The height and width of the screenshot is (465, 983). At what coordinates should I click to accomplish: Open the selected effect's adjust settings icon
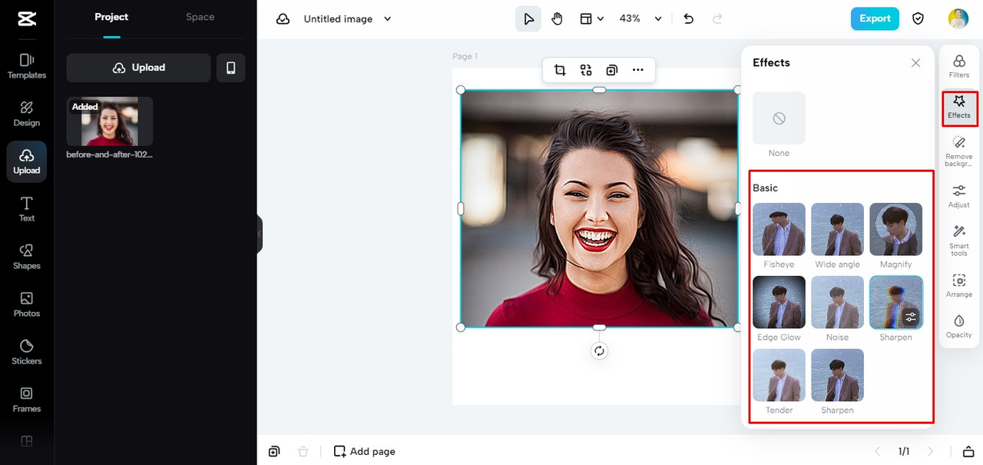911,317
